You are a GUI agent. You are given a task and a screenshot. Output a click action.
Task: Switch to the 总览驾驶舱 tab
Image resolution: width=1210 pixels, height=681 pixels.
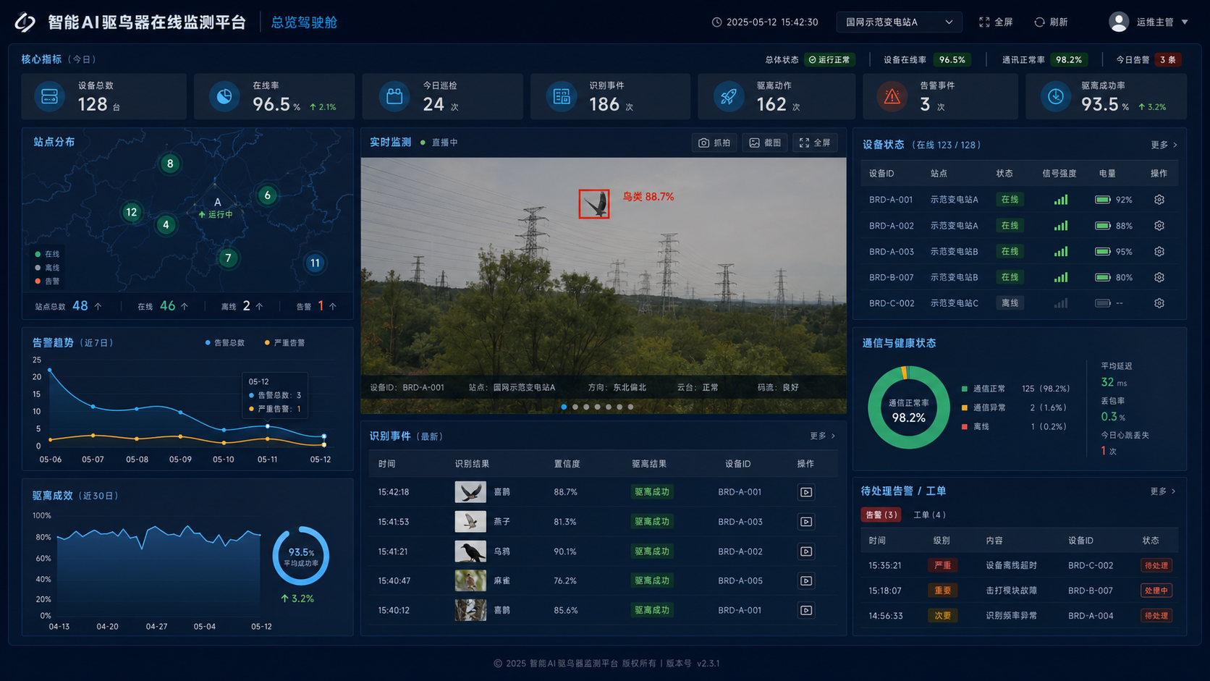pos(304,22)
